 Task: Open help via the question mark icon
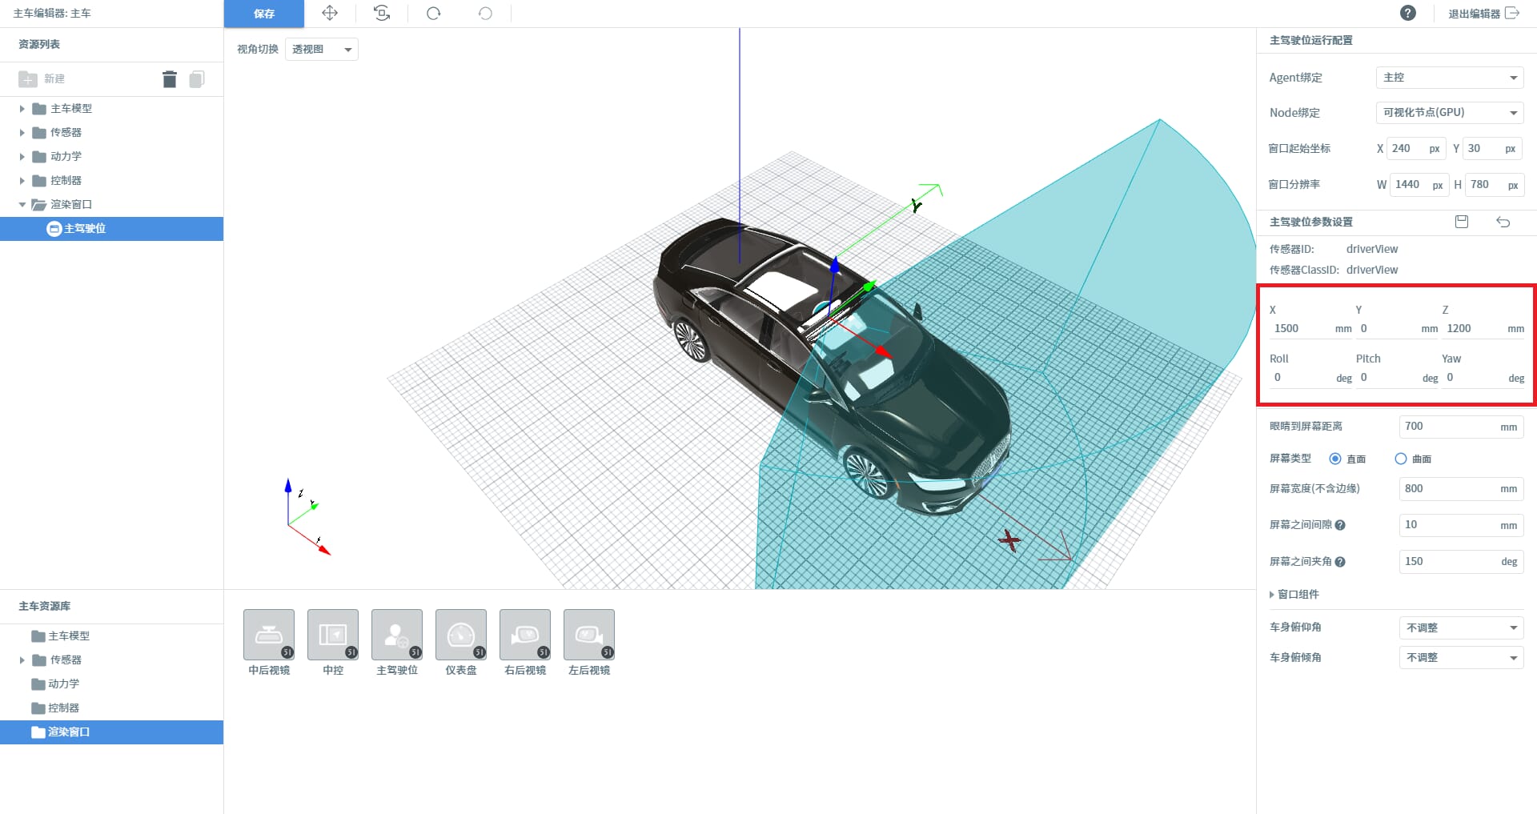(x=1408, y=13)
